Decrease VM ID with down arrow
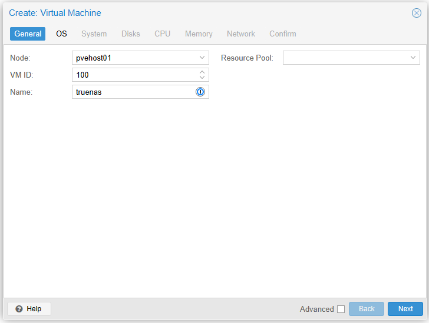 [x=202, y=78]
